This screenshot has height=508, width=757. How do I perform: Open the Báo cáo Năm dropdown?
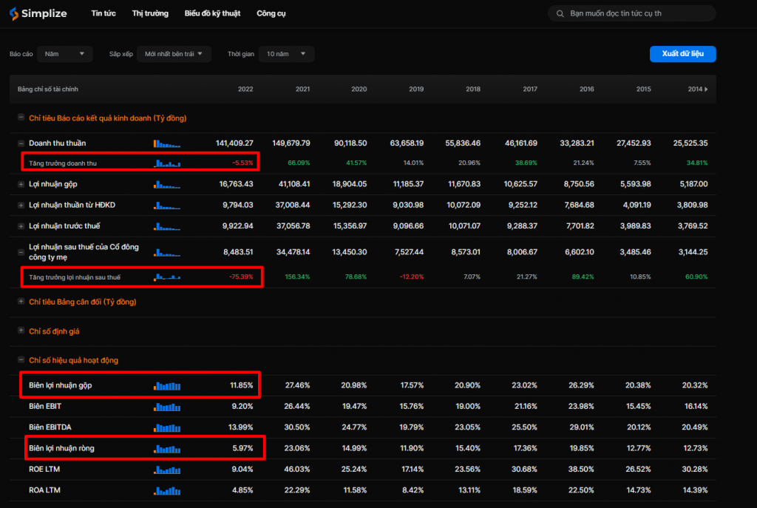point(65,54)
